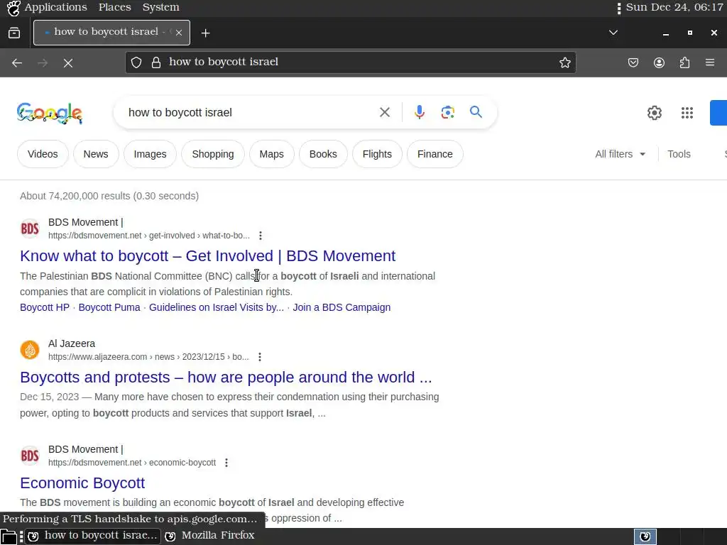
Task: List all tabs chevron
Action: tap(613, 33)
